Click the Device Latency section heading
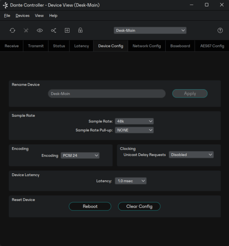The width and height of the screenshot is (229, 246). (26, 175)
